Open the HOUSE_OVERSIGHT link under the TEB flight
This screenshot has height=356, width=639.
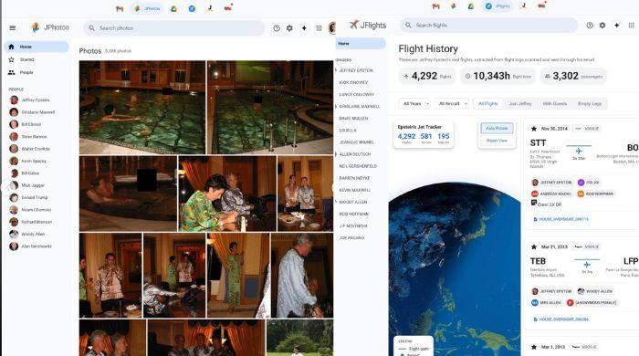click(x=560, y=319)
